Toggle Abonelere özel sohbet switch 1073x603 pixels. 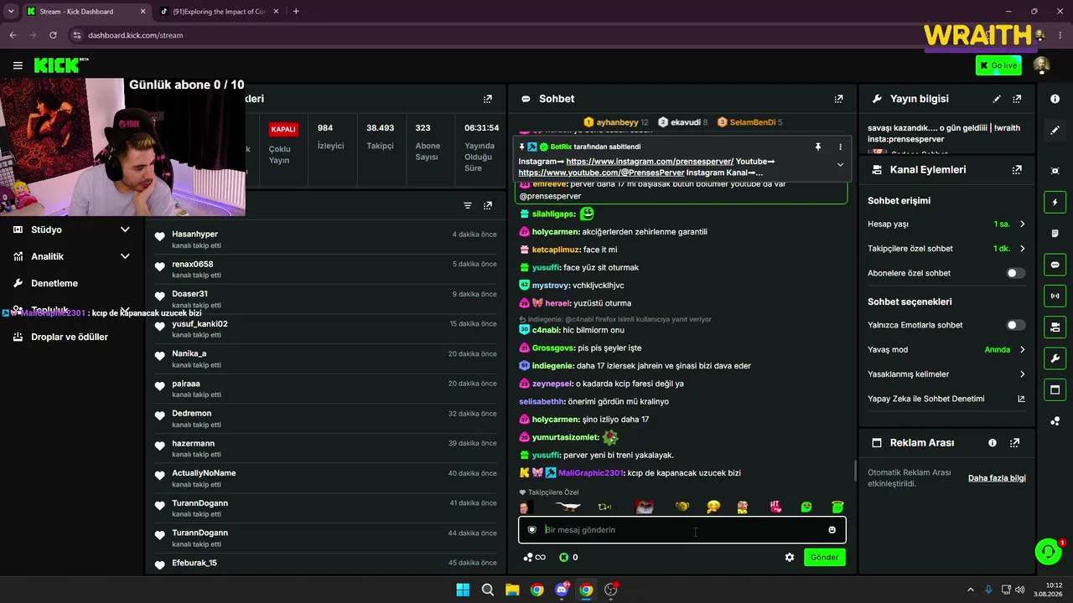tap(1015, 273)
